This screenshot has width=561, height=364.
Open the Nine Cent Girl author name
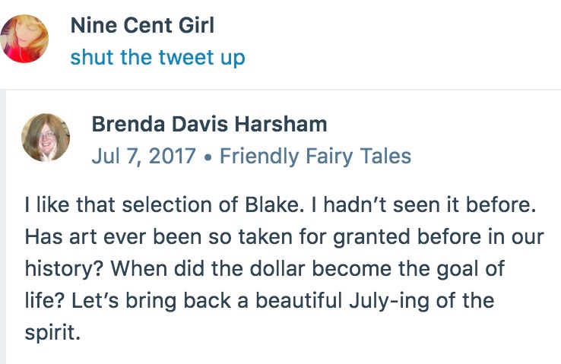tap(141, 25)
